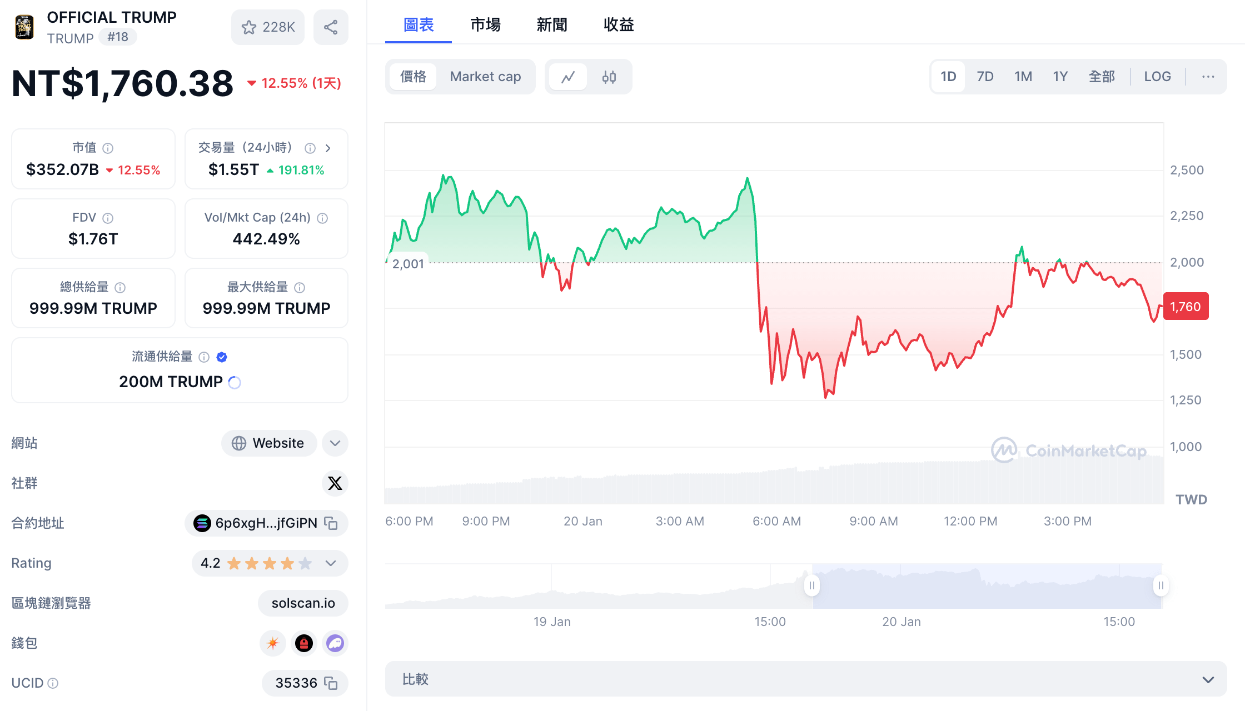The image size is (1245, 711).
Task: Enable LOG scale on chart
Action: (1157, 77)
